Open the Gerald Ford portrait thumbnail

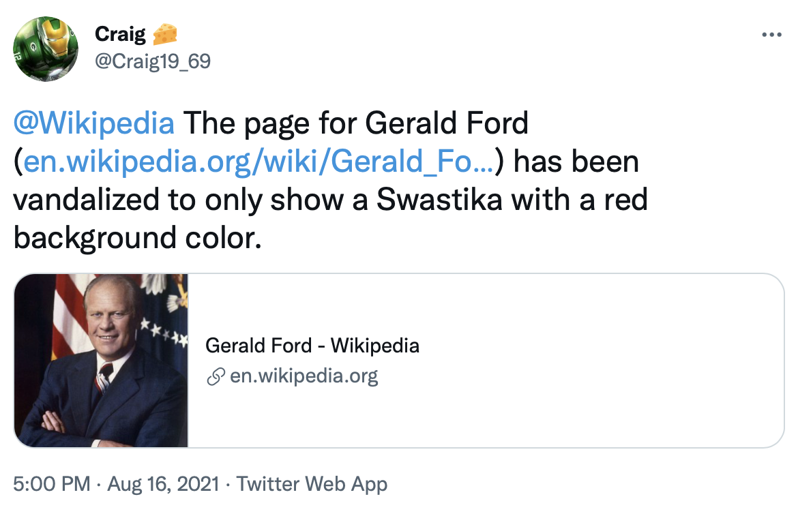click(x=101, y=361)
